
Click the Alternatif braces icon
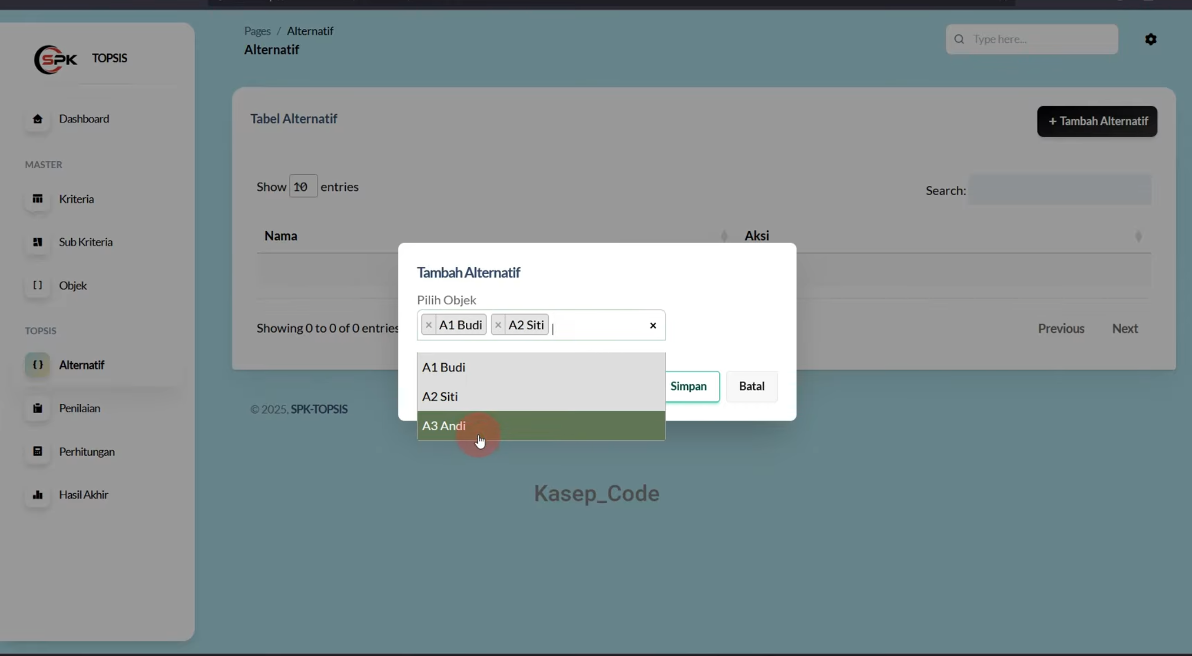[37, 365]
